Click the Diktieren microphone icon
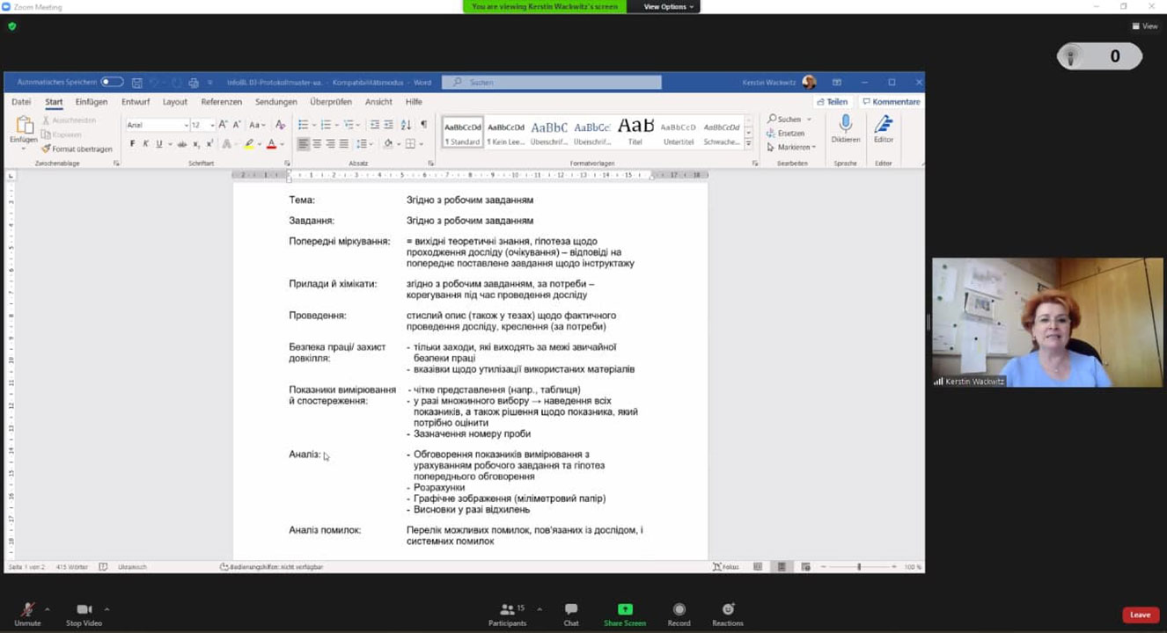 (x=846, y=124)
